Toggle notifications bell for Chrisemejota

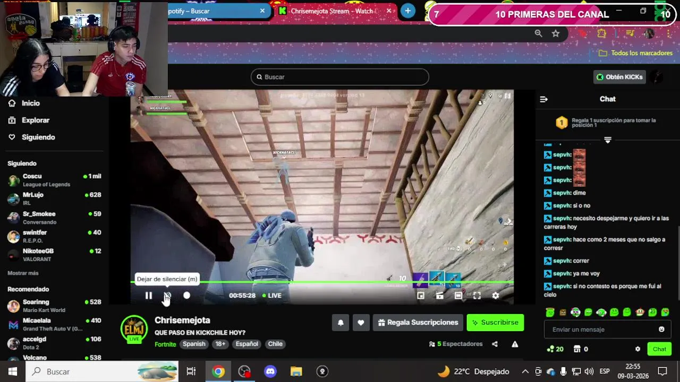pyautogui.click(x=341, y=323)
